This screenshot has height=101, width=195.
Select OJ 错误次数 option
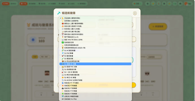click(x=96, y=59)
